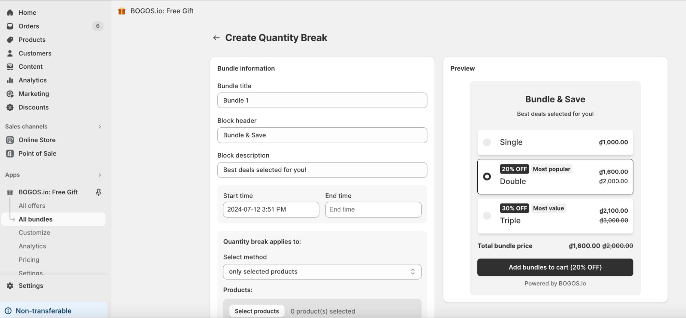Expand the Apps section chevron
Image resolution: width=686 pixels, height=318 pixels.
coord(100,175)
